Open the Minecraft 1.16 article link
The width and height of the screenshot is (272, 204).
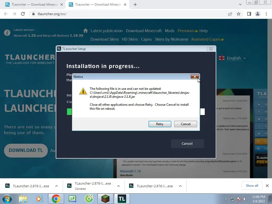click(130, 171)
